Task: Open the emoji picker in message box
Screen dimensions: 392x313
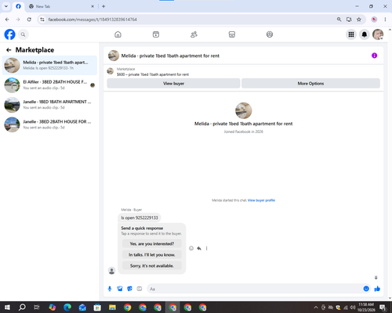Action: (366, 289)
